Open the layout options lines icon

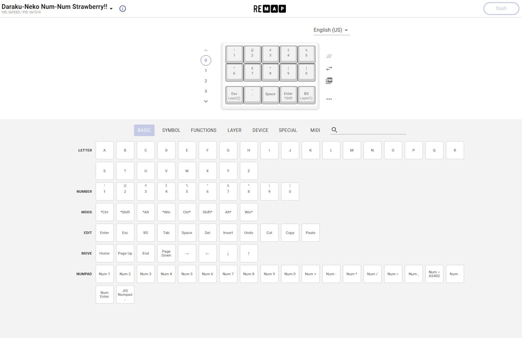[x=329, y=56]
